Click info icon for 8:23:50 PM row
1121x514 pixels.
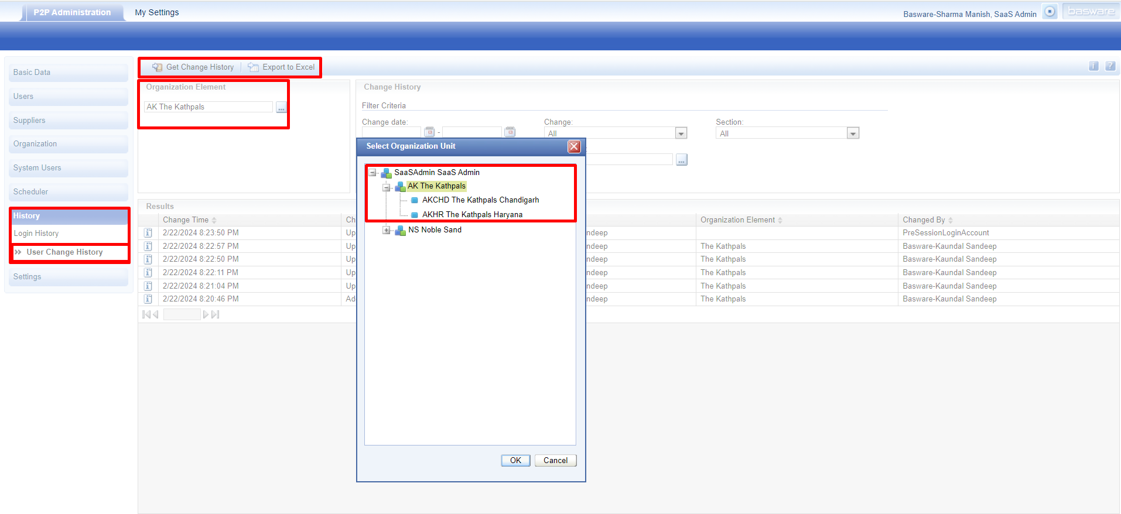point(148,233)
